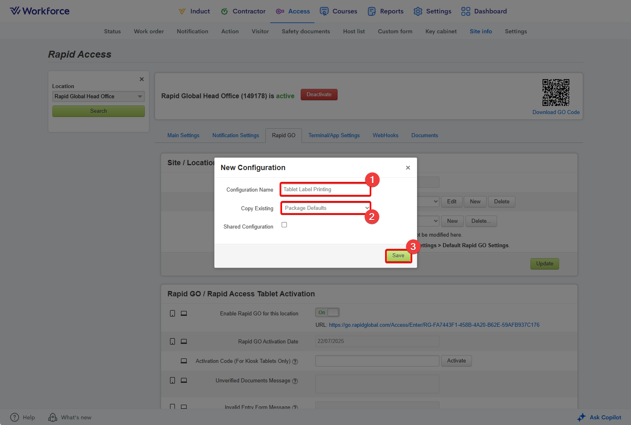Image resolution: width=631 pixels, height=425 pixels.
Task: Tick the Shared Configuration checkbox
Action: click(284, 225)
